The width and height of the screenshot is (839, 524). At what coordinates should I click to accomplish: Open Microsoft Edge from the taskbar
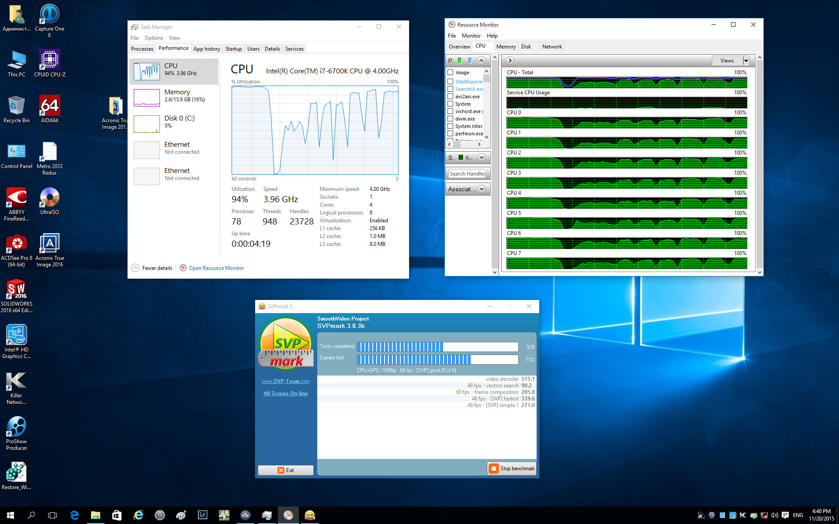point(74,515)
